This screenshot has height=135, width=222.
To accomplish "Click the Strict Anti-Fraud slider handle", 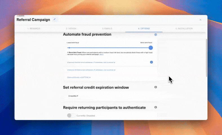I will coord(151,48).
